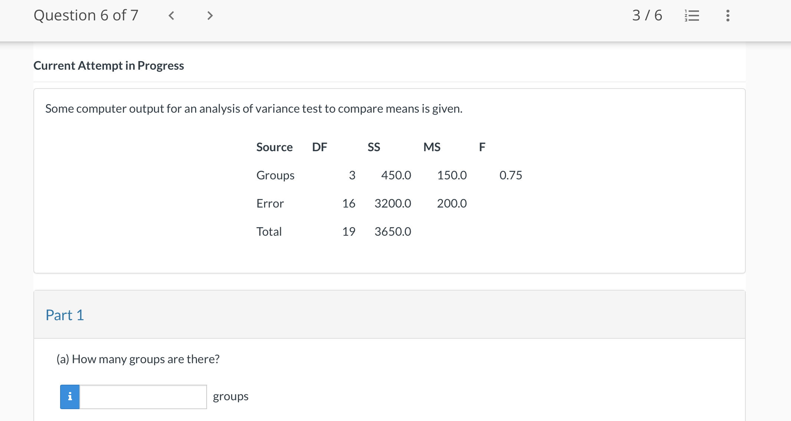Click the 3200.0 error sum of squares value

coord(393,203)
